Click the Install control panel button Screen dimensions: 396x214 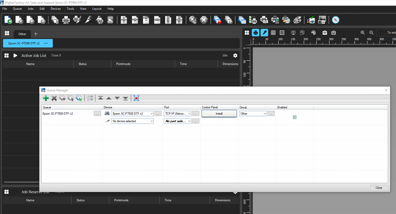coord(219,114)
